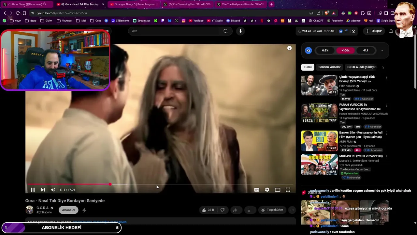
Task: Select the G.O.R.A. adlı yükleyici chip
Action: coord(362,67)
